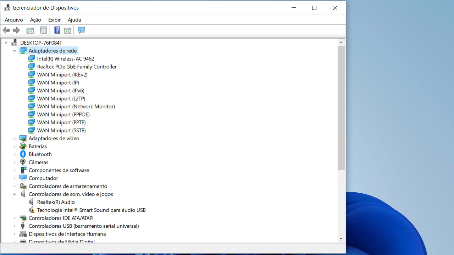Select Tecnologia Intel Smart Sound para áudio USB

(x=92, y=210)
